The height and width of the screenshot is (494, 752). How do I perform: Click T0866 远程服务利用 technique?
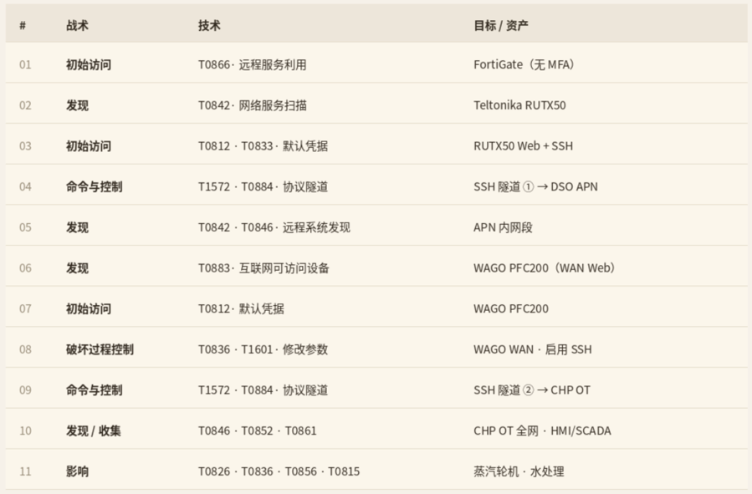pyautogui.click(x=253, y=64)
